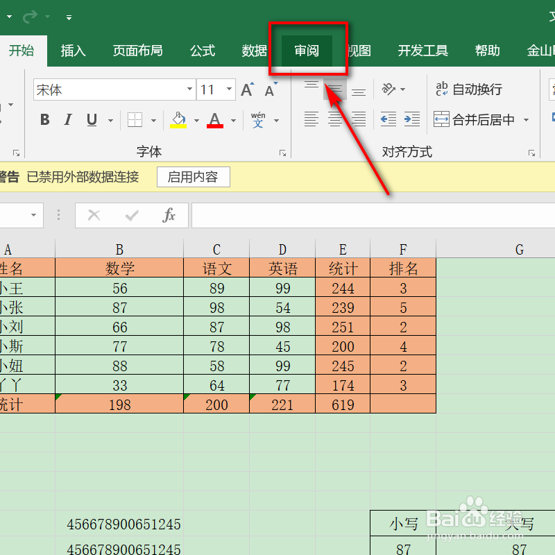Open the font name (宋体) dropdown
This screenshot has width=555, height=555.
coord(189,89)
